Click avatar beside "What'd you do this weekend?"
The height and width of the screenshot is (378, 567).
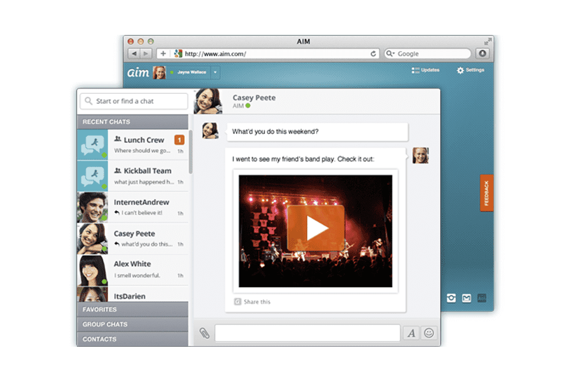[210, 131]
